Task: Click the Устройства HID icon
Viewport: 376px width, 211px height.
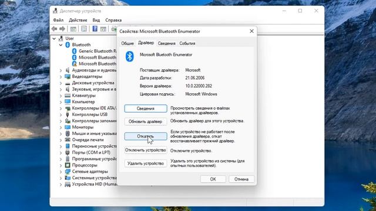Action: tap(68, 184)
